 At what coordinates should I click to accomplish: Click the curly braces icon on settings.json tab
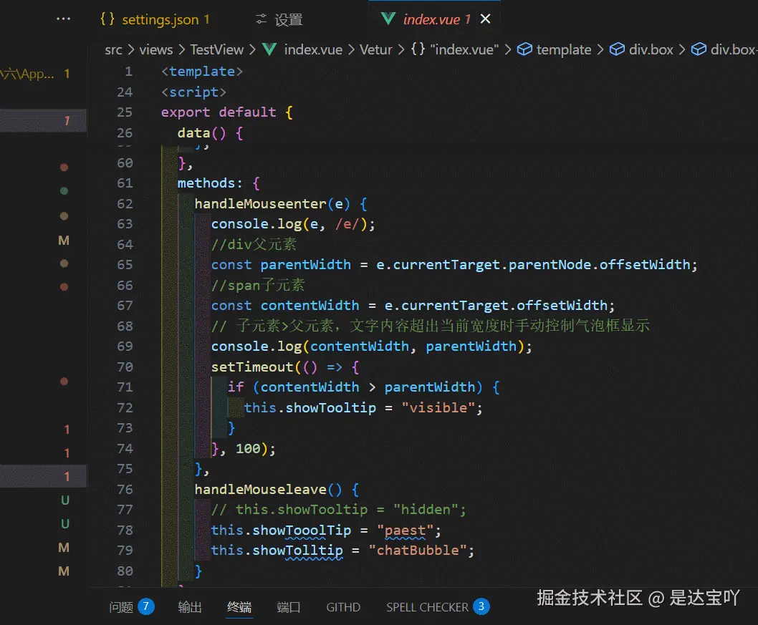click(107, 19)
